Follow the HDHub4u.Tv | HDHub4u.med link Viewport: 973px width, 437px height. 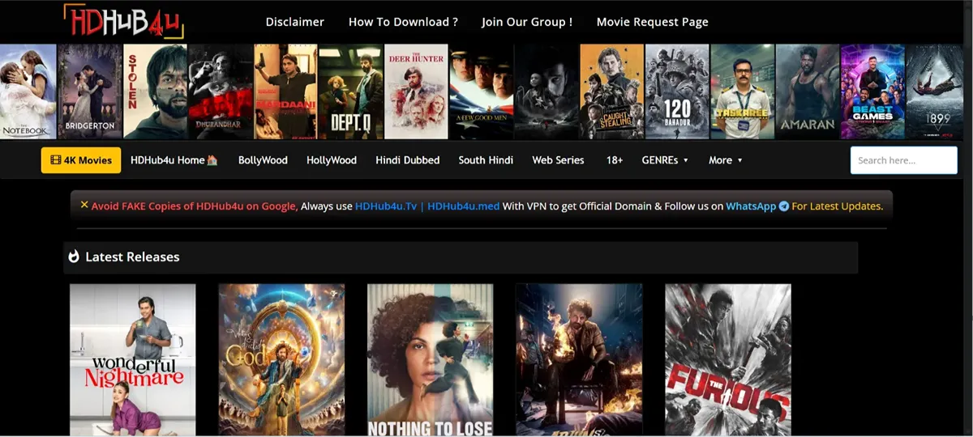click(x=427, y=206)
